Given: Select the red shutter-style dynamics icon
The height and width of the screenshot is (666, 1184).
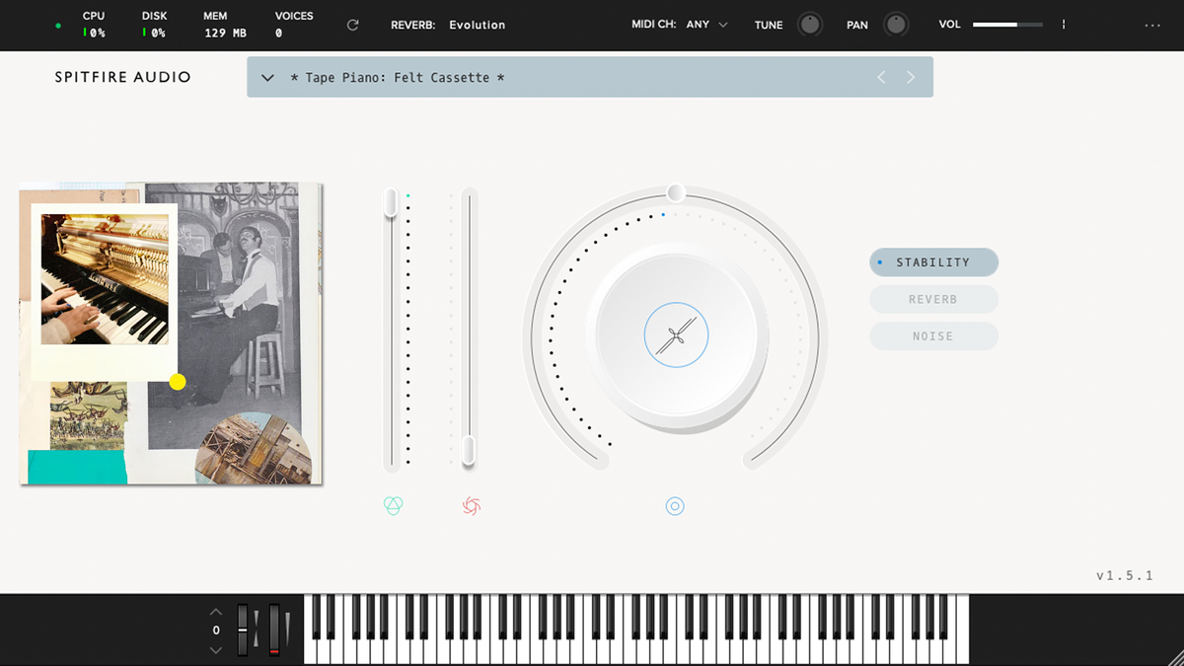Looking at the screenshot, I should 470,504.
